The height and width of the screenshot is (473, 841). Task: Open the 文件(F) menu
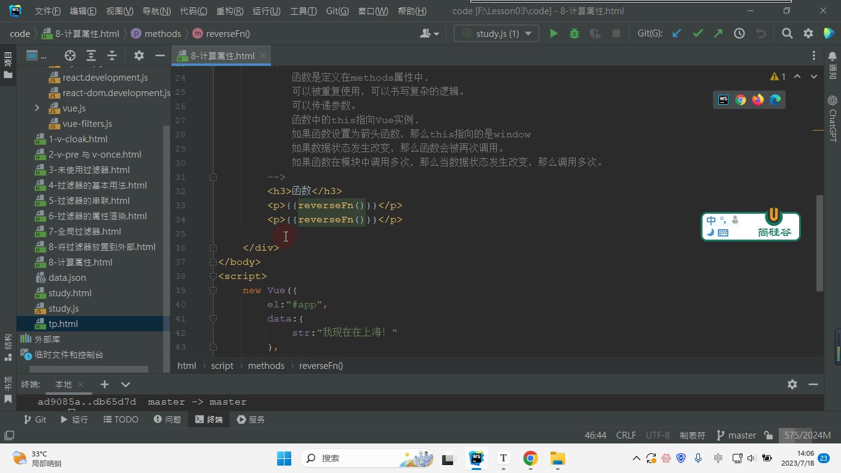point(48,11)
